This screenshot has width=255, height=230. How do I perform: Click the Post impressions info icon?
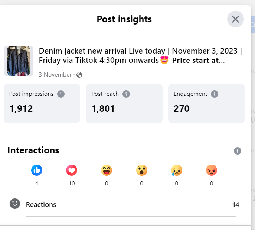tap(61, 94)
